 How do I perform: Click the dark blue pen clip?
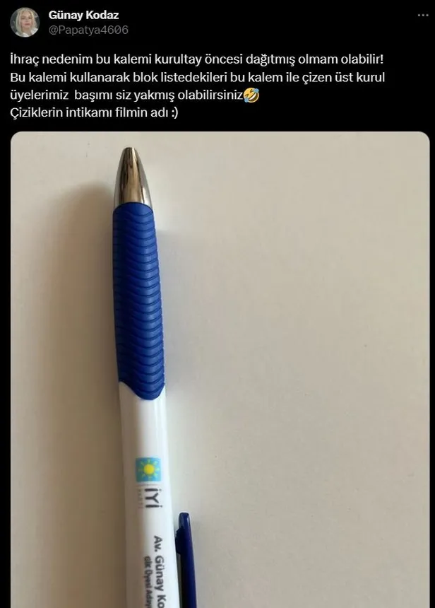click(x=185, y=561)
